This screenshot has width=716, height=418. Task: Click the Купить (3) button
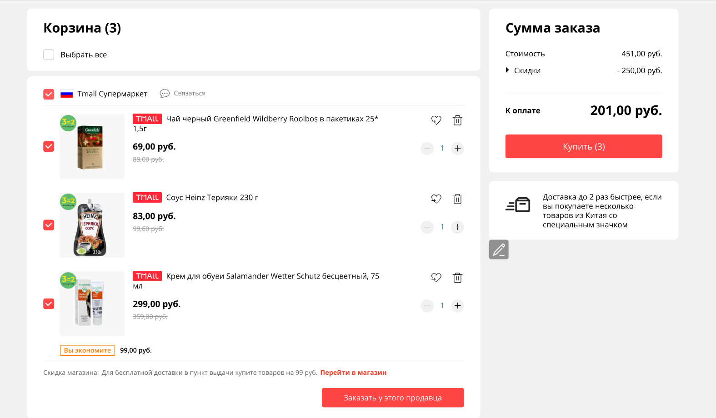coord(584,146)
